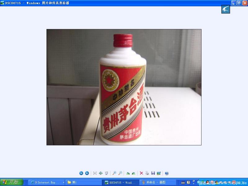Close the picture viewer window
This screenshot has height=186, width=248.
(245, 3)
